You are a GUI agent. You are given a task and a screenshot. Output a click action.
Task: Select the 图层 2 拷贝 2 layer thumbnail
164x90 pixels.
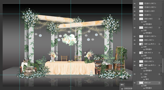[x=141, y=61]
